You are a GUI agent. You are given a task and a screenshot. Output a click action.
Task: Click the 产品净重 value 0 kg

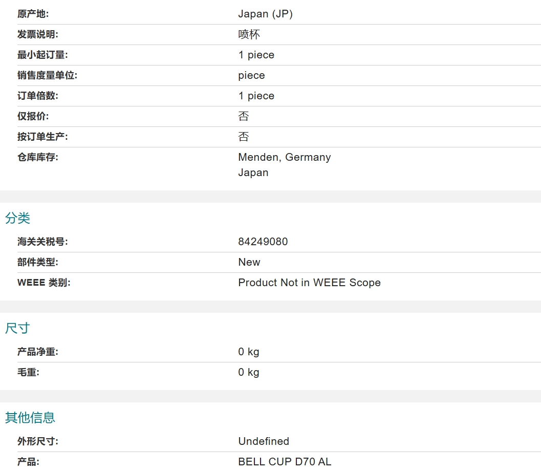click(x=249, y=352)
